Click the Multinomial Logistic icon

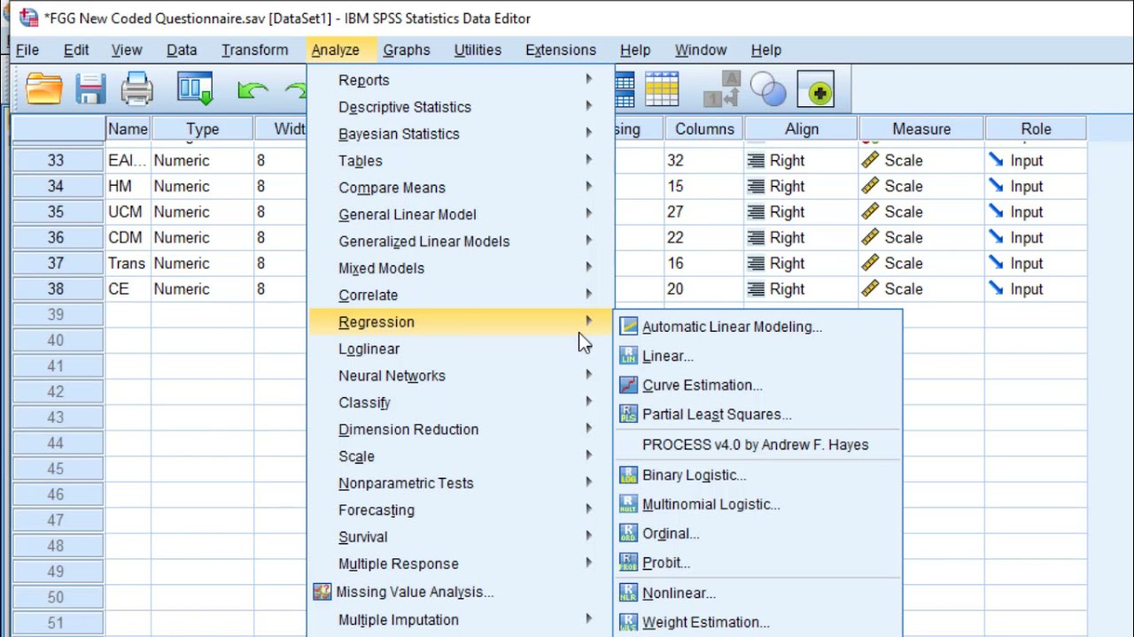coord(628,504)
